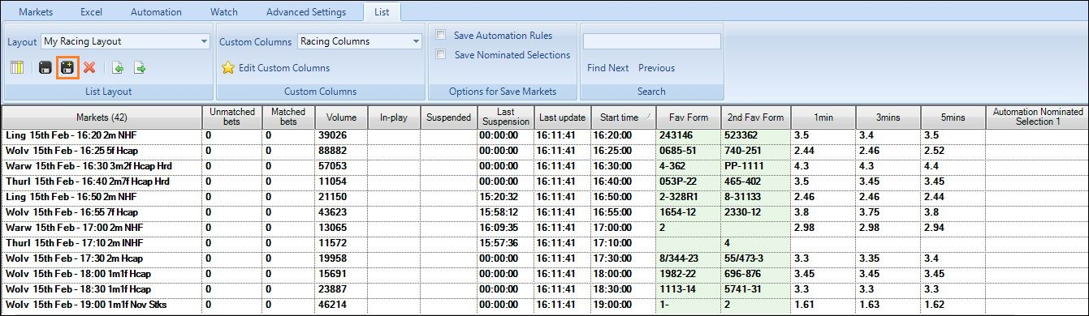Tick the Save Nominated Selections checkbox
This screenshot has height=316, width=1089.
pos(440,55)
